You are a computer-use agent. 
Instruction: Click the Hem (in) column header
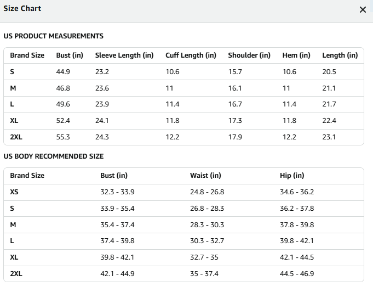[x=296, y=55]
